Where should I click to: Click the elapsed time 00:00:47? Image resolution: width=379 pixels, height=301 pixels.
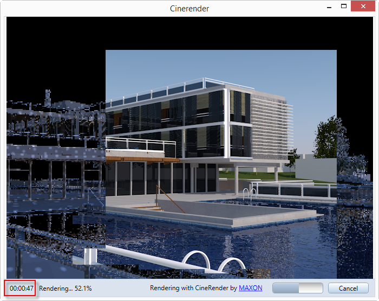pos(21,288)
